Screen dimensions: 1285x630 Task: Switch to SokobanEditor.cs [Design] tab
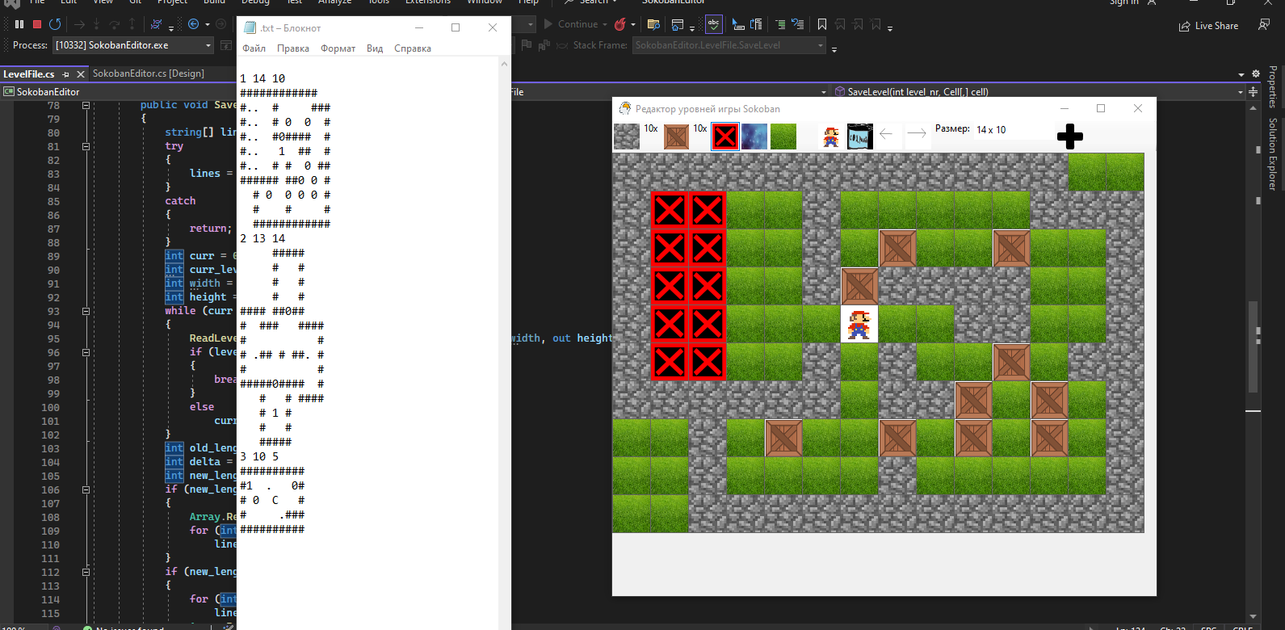click(149, 73)
